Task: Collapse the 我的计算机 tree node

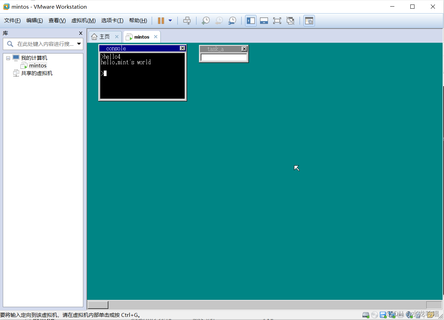Action: tap(8, 58)
